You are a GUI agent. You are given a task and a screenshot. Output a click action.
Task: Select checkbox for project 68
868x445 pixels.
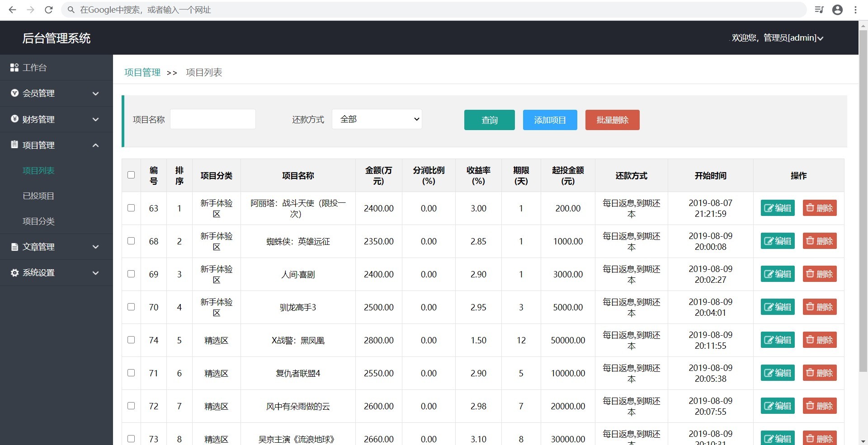pyautogui.click(x=131, y=241)
